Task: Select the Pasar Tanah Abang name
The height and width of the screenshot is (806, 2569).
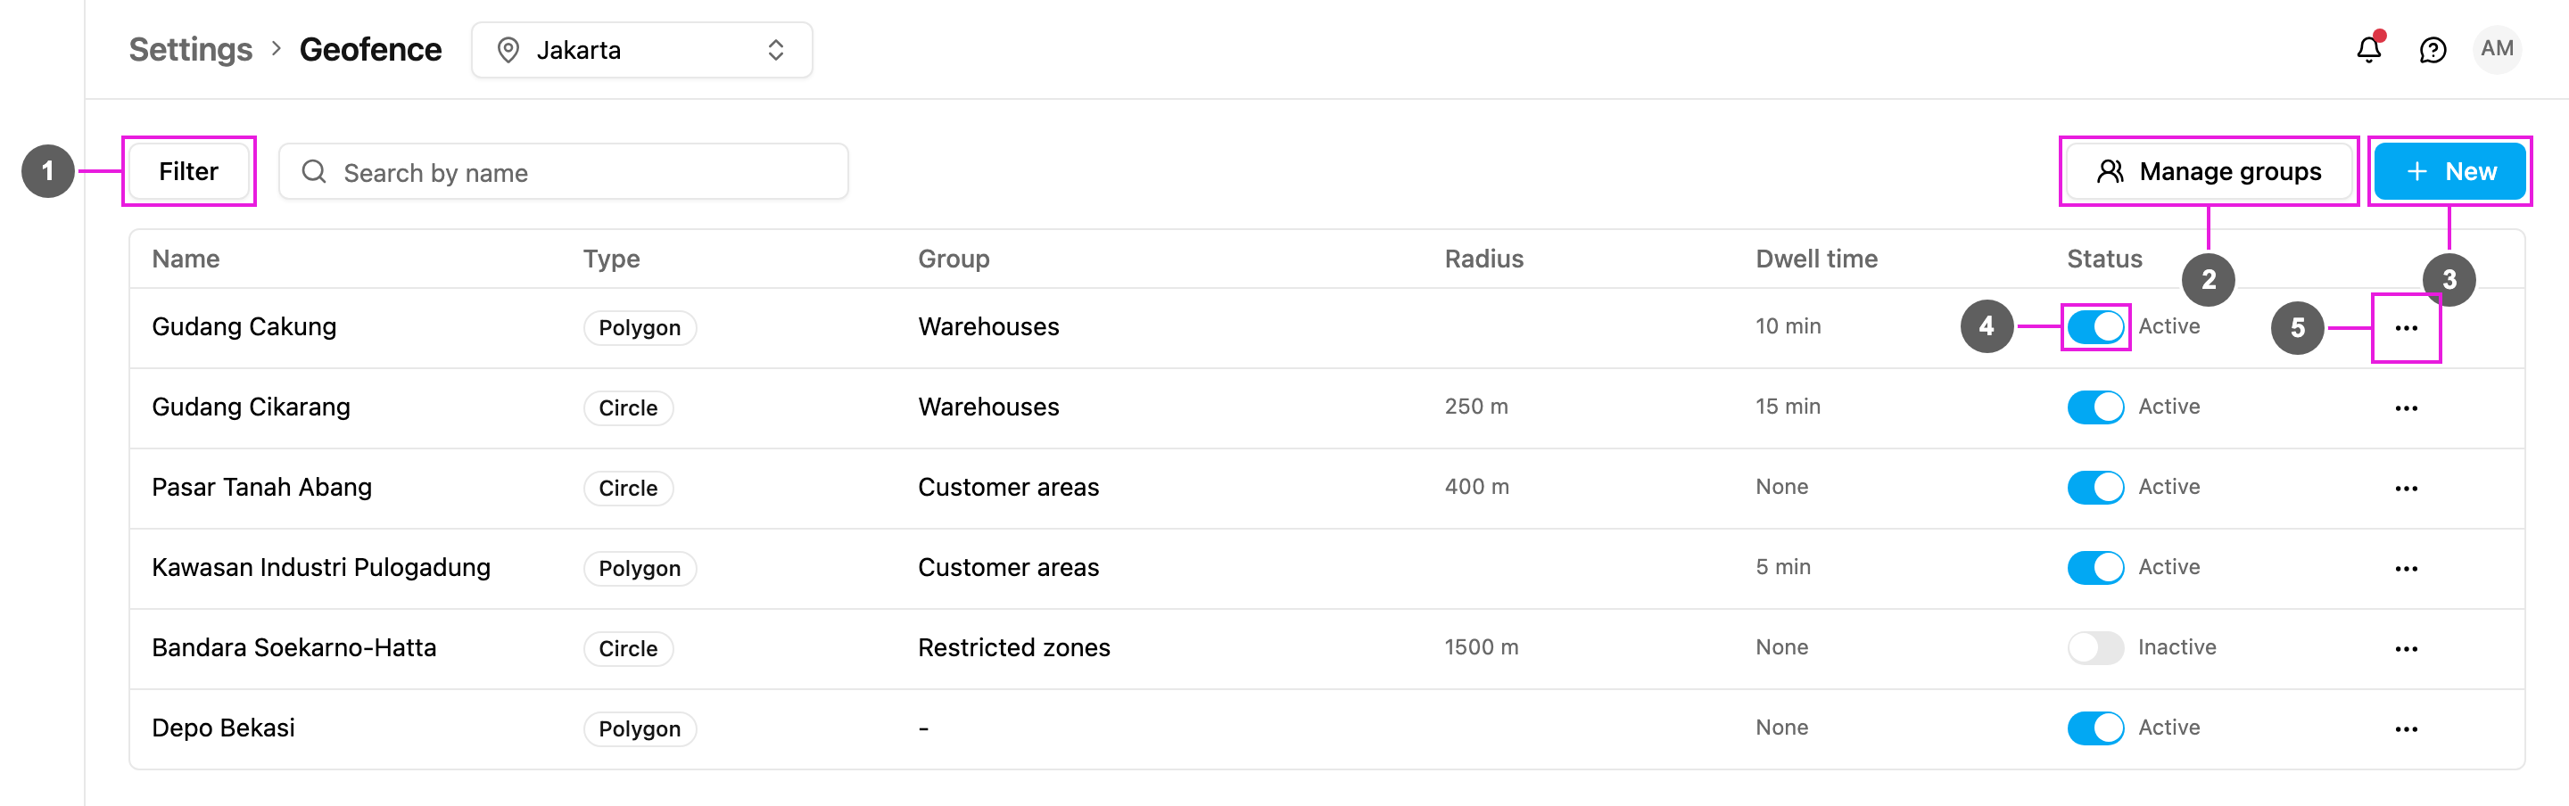Action: (x=261, y=487)
